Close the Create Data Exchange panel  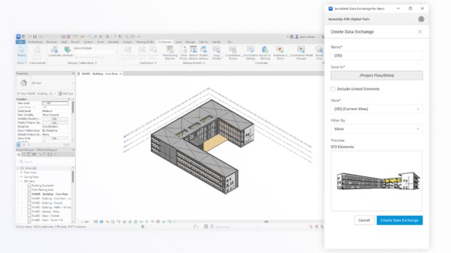coord(420,31)
